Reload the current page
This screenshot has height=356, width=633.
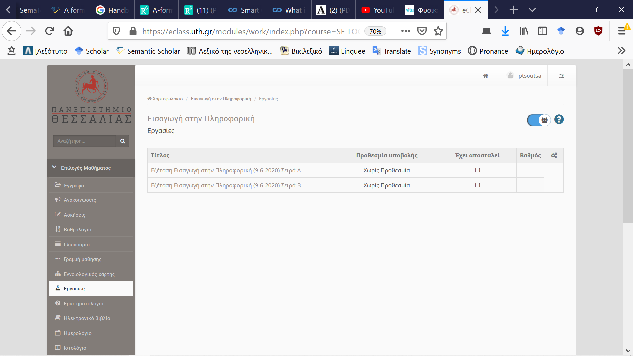[x=50, y=31]
